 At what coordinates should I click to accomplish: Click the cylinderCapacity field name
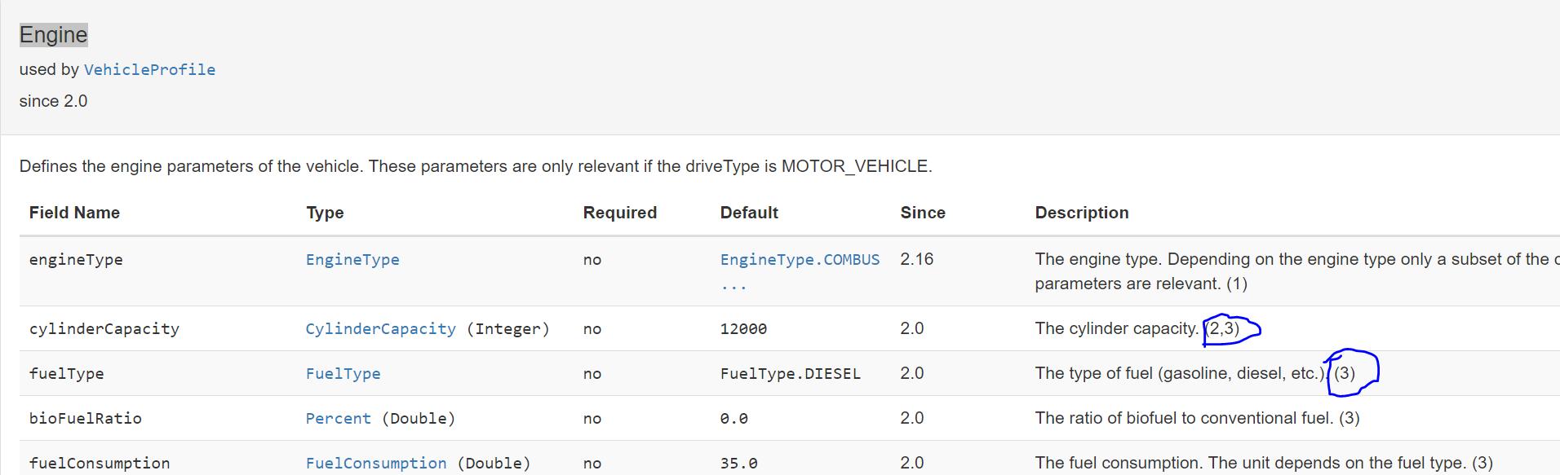click(104, 329)
